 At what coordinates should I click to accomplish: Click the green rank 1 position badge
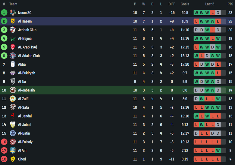coord(4,13)
